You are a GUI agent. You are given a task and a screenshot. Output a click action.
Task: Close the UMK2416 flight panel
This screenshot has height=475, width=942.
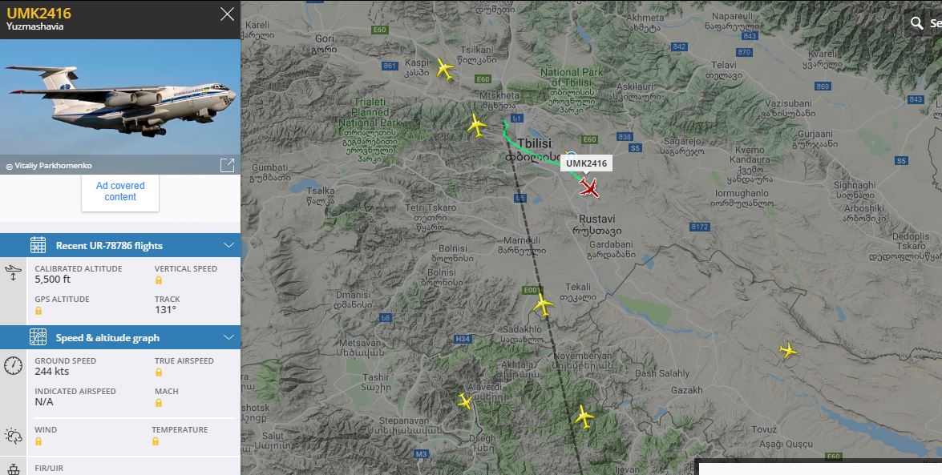[227, 14]
